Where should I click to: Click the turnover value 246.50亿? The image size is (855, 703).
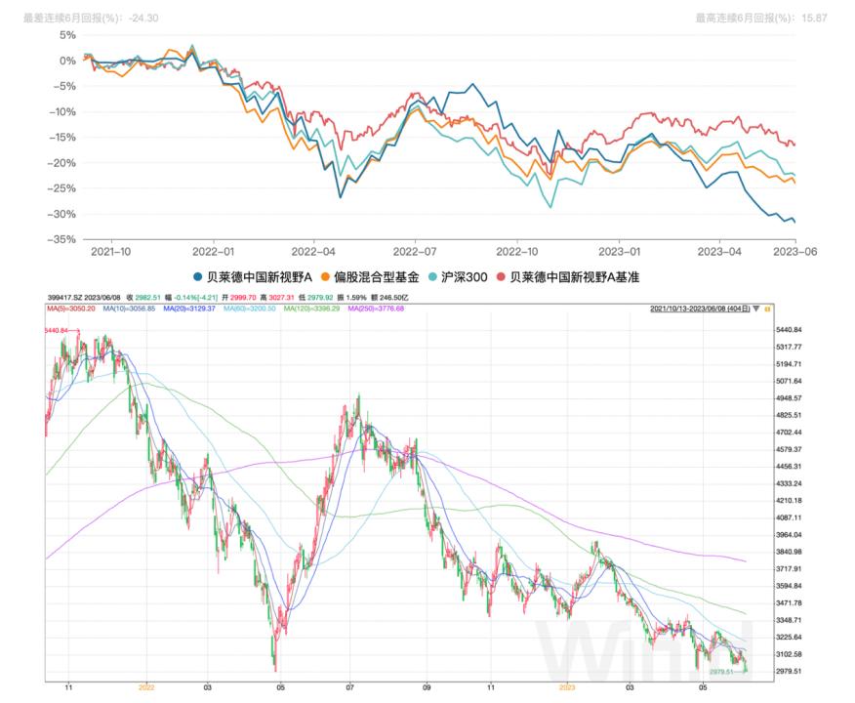394,298
